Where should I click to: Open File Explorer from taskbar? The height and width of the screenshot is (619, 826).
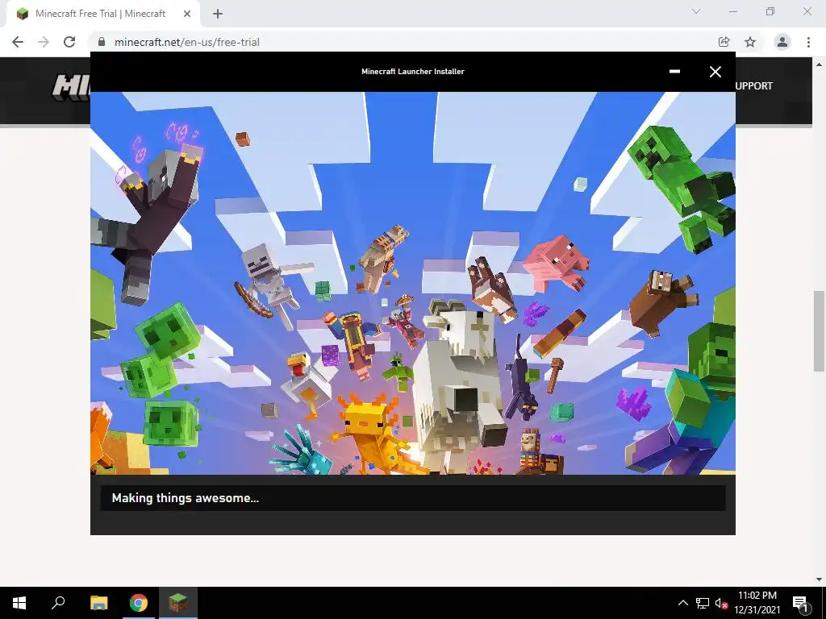98,603
